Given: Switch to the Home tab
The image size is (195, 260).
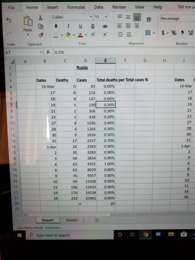Looking at the screenshot, I should [32, 7].
